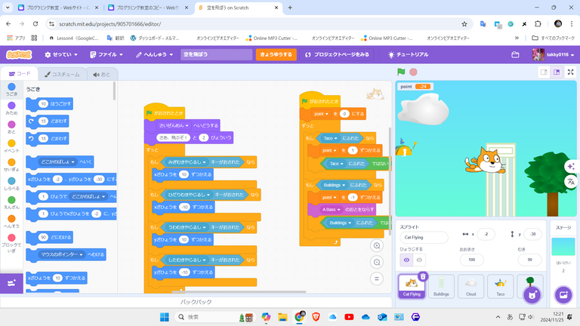Open the add extension button
This screenshot has height=326, width=580.
coord(11,283)
